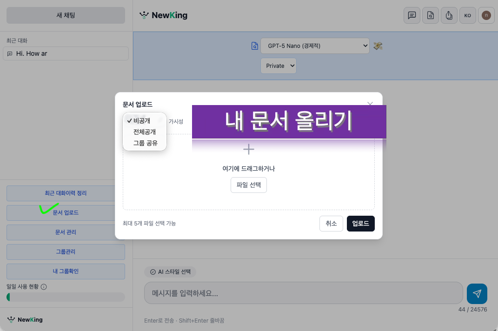Click the daily usage progress bar
This screenshot has width=498, height=331.
click(65, 297)
